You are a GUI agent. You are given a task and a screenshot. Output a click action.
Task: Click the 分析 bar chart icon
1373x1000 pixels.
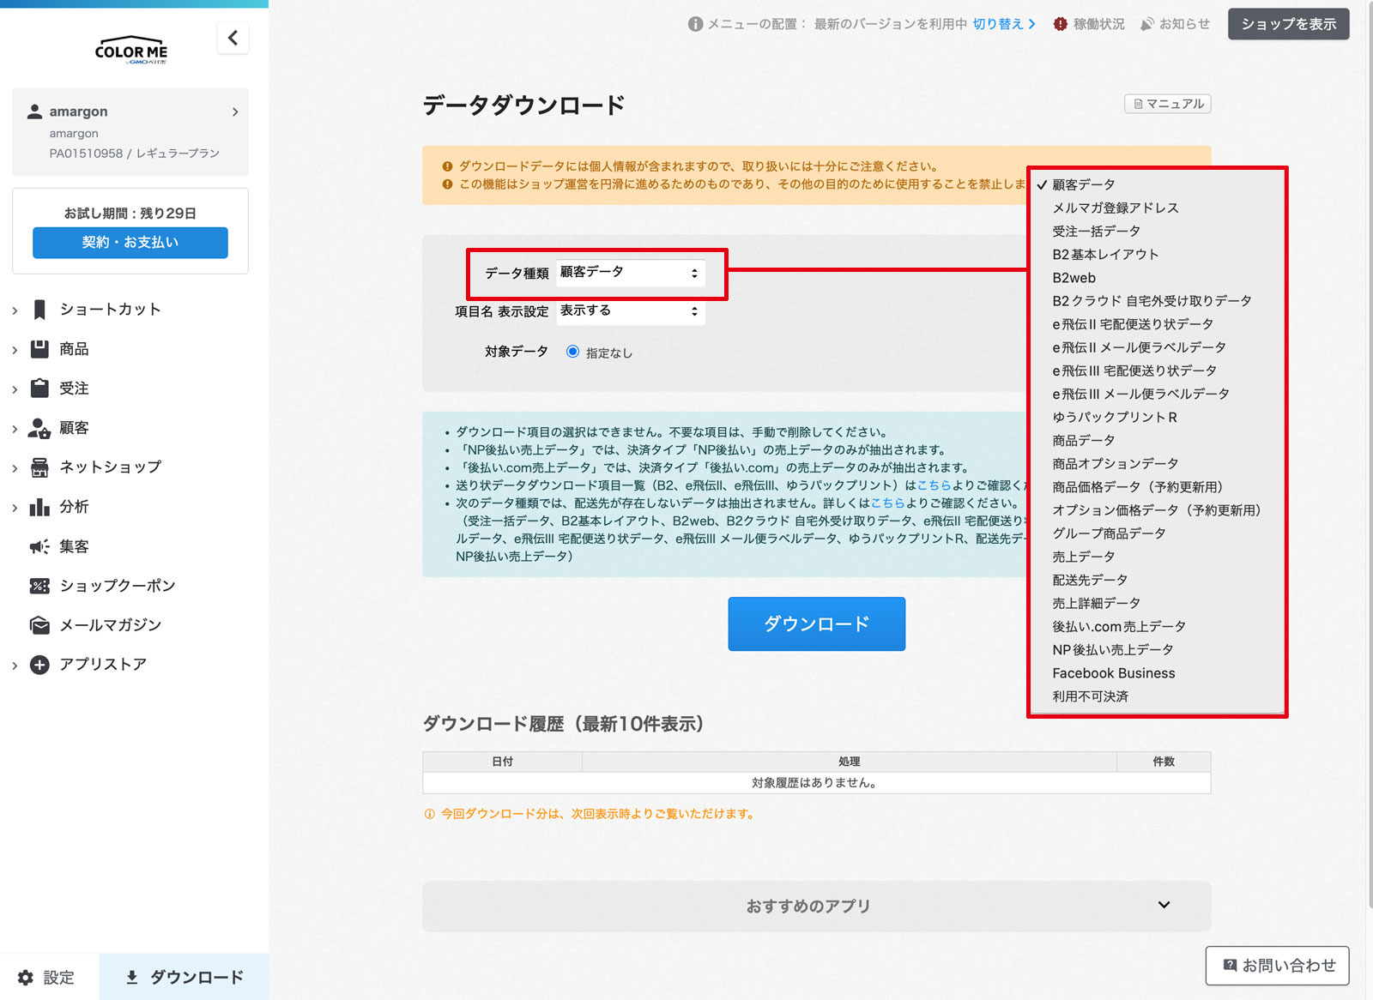point(39,507)
